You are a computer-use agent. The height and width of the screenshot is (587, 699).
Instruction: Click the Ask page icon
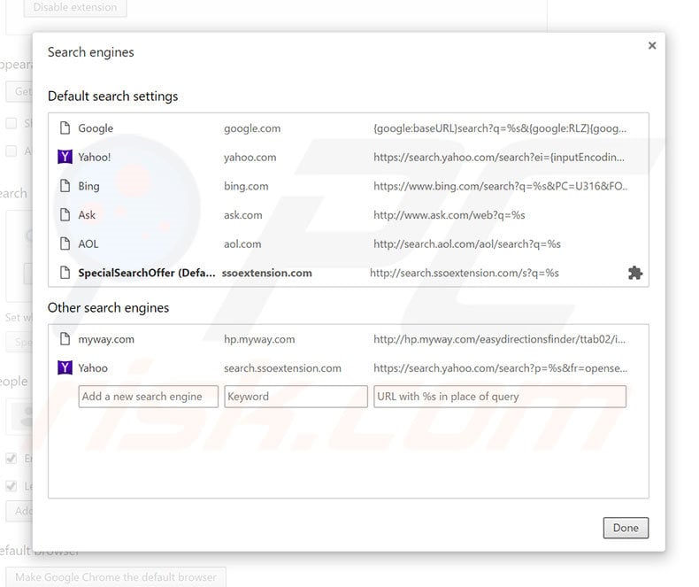tap(65, 215)
